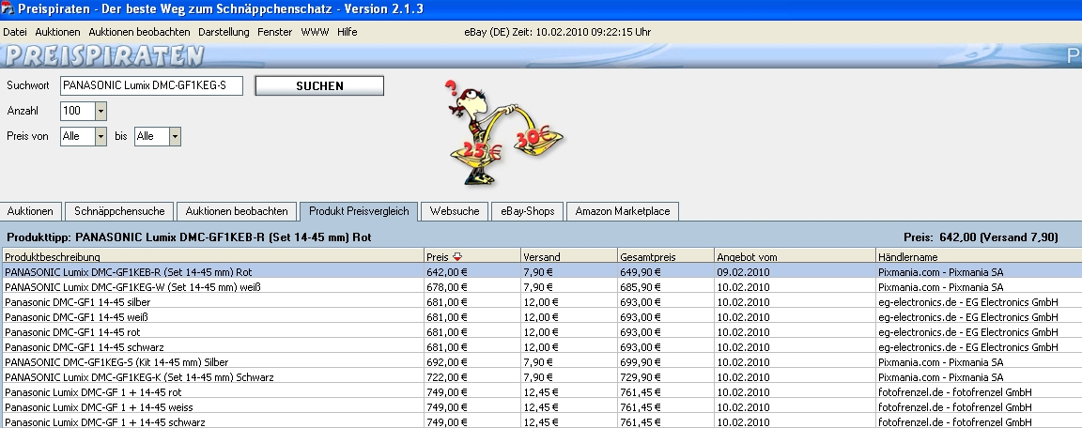This screenshot has width=1082, height=428.
Task: Switch to the eBay-Shops tab
Action: pos(528,211)
